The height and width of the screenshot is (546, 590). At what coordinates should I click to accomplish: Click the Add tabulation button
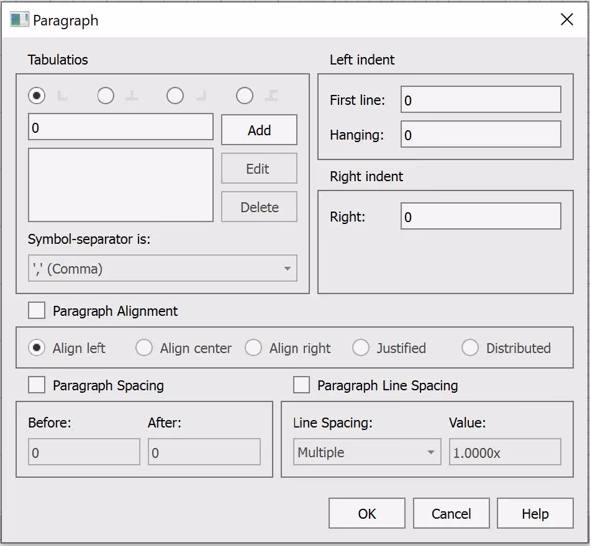(259, 130)
